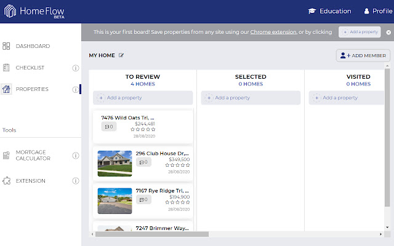The image size is (394, 246).
Task: Open the 7167 Rye Ridge Trl house thumbnail
Action: click(x=115, y=200)
